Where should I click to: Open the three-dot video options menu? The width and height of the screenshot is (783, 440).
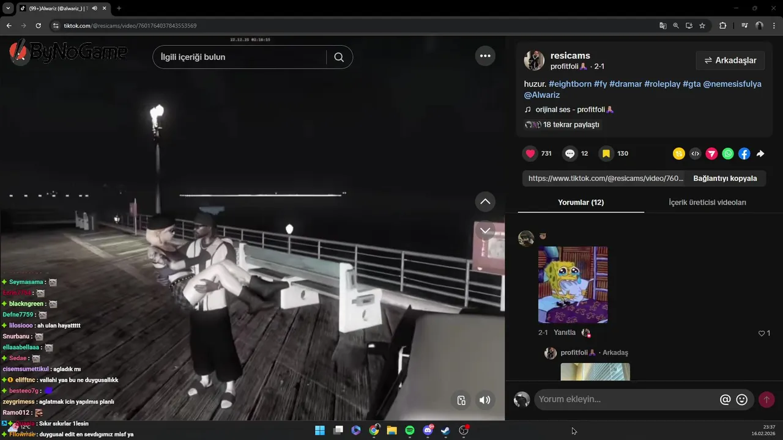tap(485, 56)
